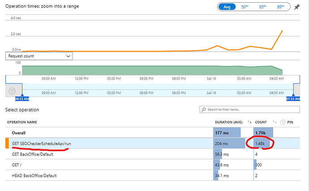Click the left 06:33 AM range handle
The width and height of the screenshot is (309, 191).
(22, 99)
